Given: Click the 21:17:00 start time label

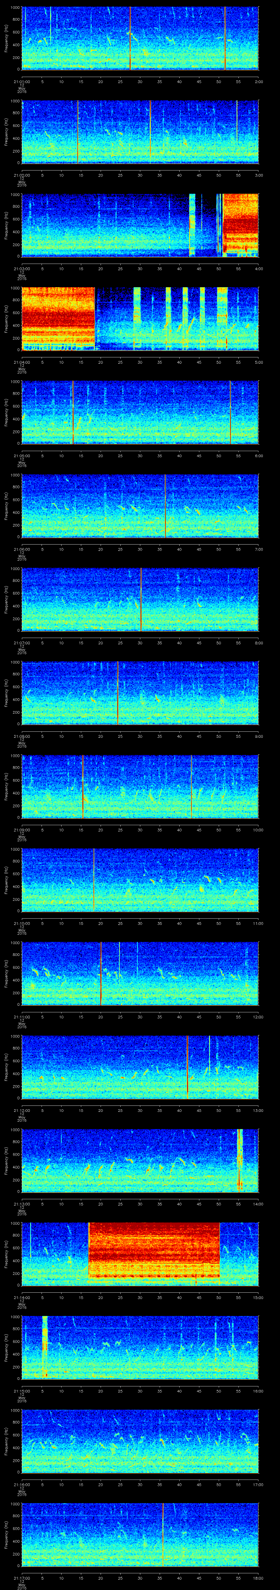Looking at the screenshot, I should pyautogui.click(x=22, y=1578).
